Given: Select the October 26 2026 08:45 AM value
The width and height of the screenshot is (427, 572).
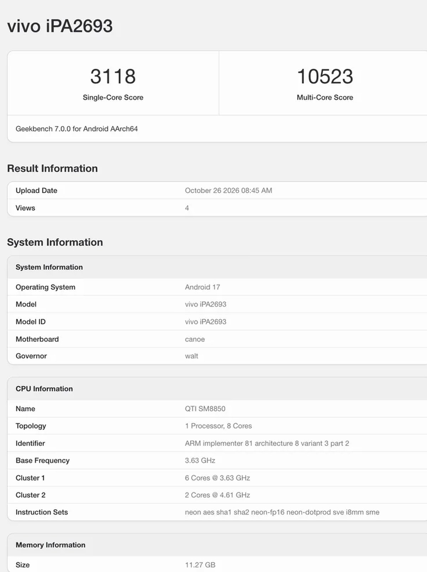Looking at the screenshot, I should point(228,191).
